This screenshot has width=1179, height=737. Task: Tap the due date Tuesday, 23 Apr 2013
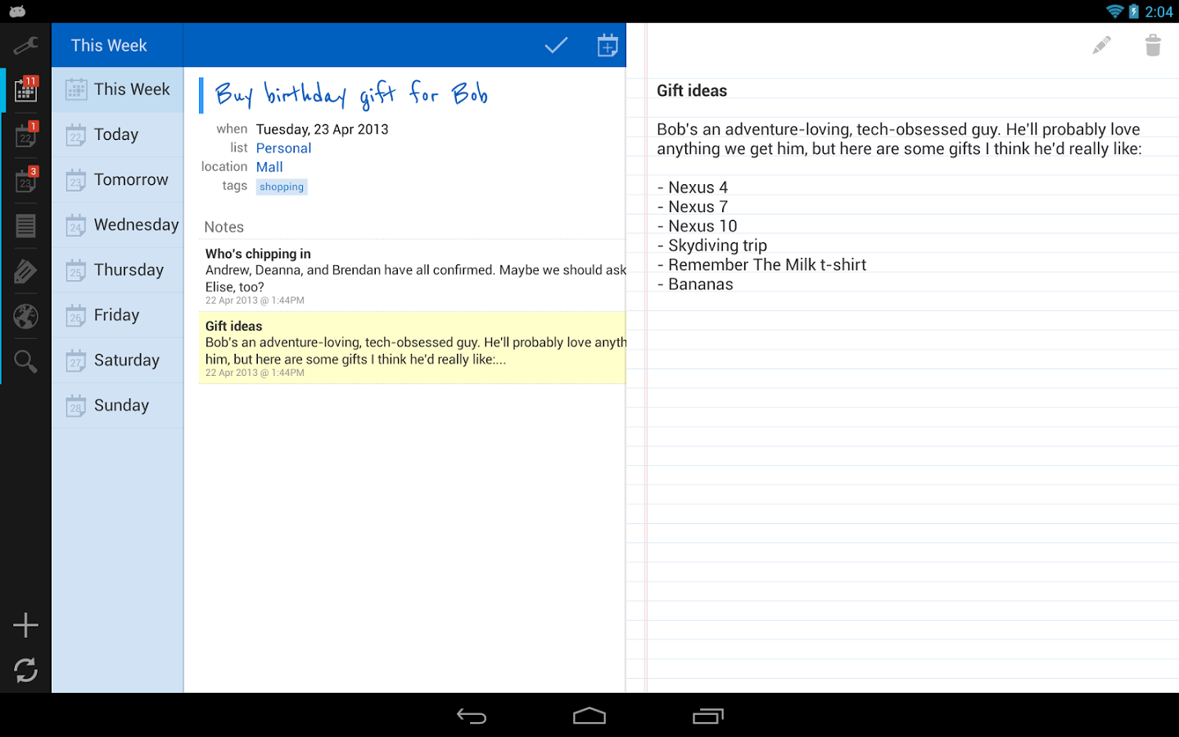pyautogui.click(x=322, y=129)
